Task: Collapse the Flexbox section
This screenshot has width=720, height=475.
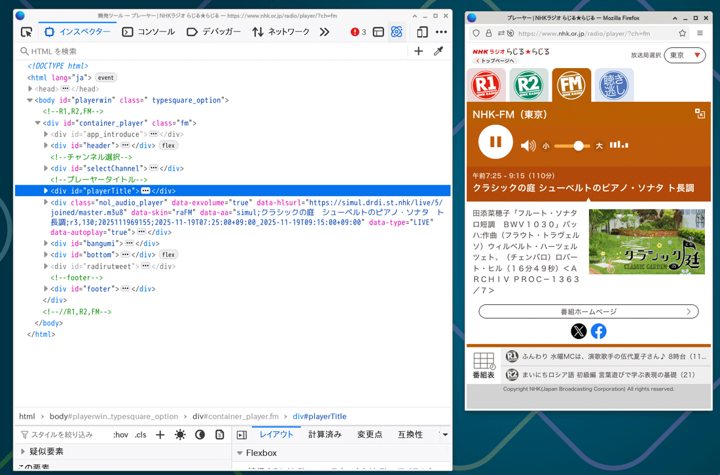Action: click(240, 453)
